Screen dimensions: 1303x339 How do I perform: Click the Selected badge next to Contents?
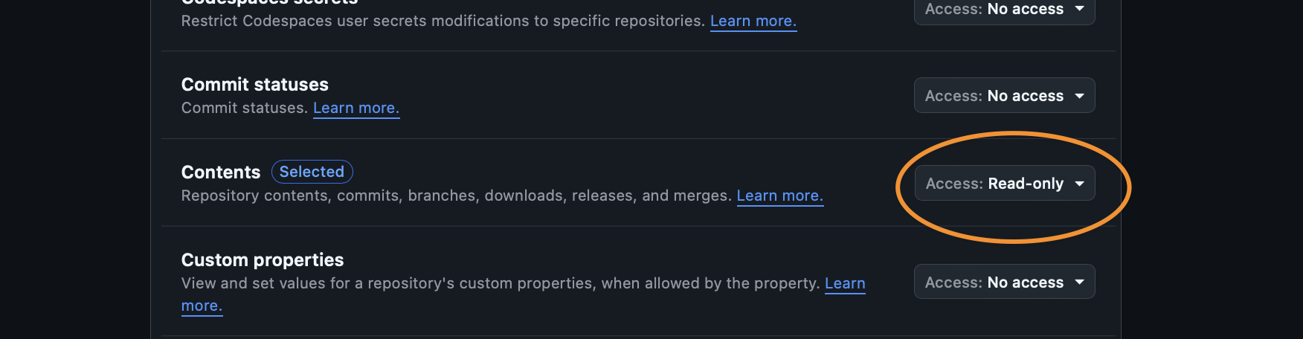[x=312, y=172]
